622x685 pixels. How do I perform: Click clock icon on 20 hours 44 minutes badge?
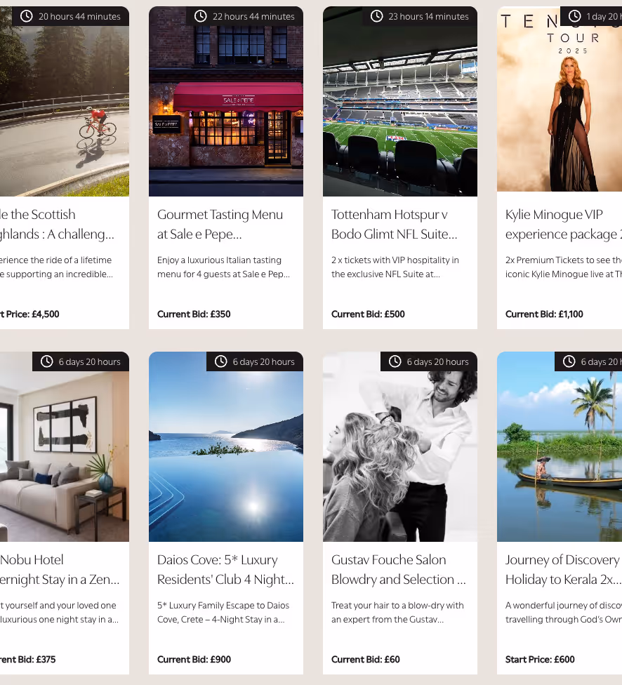pos(27,16)
